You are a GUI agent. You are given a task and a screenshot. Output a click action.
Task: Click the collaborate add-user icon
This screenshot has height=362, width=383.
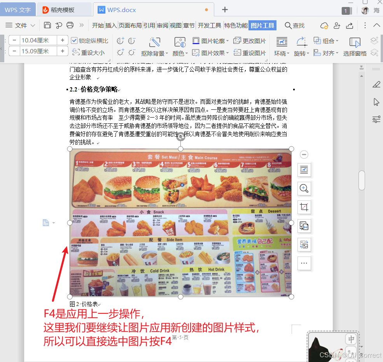pos(337,25)
